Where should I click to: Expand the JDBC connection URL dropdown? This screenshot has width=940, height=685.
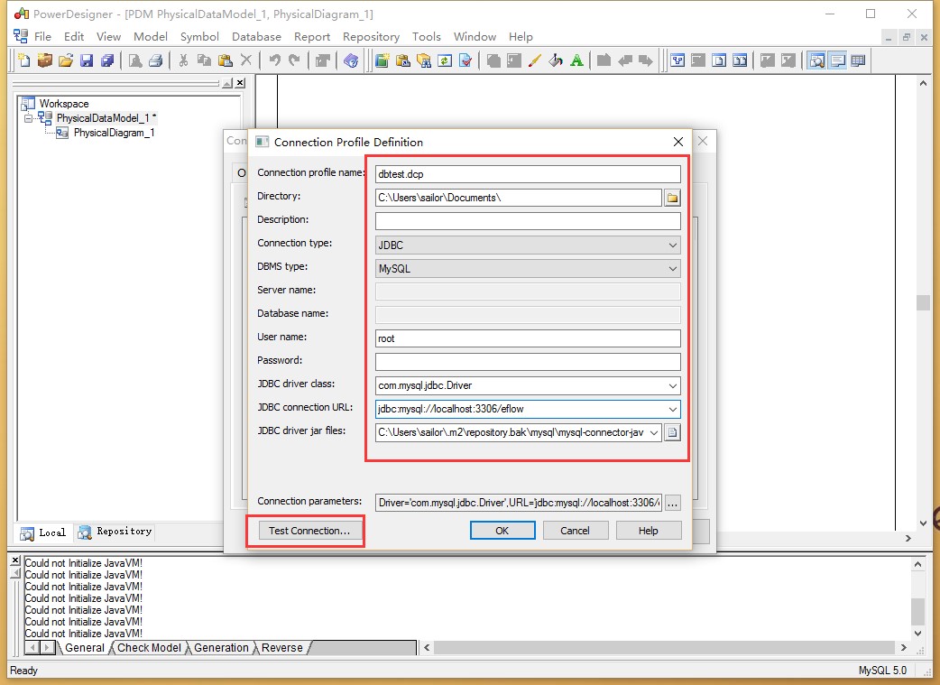coord(673,409)
